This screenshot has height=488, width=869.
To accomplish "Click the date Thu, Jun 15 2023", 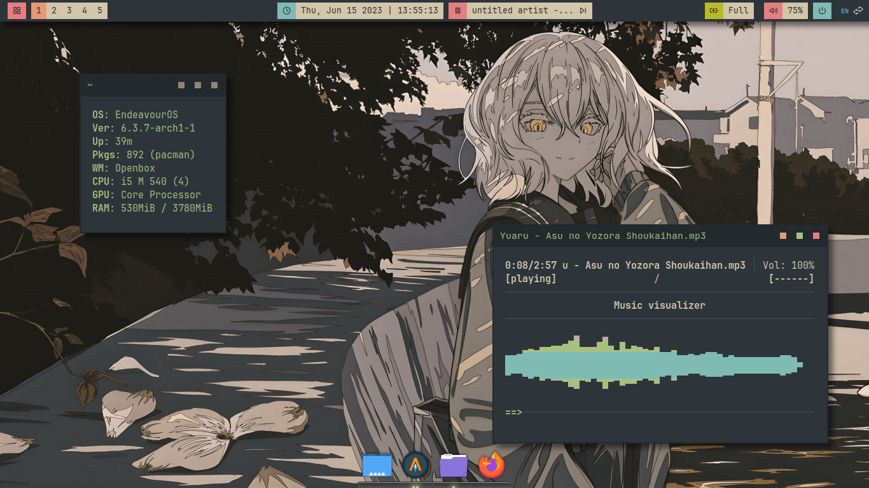I will (341, 11).
